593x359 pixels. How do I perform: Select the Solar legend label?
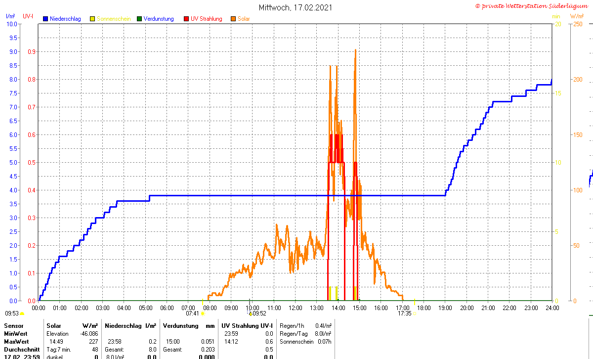coord(244,19)
